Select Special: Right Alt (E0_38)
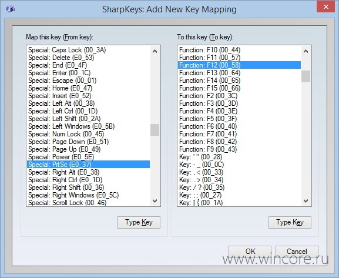339x278 pixels. [x=88, y=172]
